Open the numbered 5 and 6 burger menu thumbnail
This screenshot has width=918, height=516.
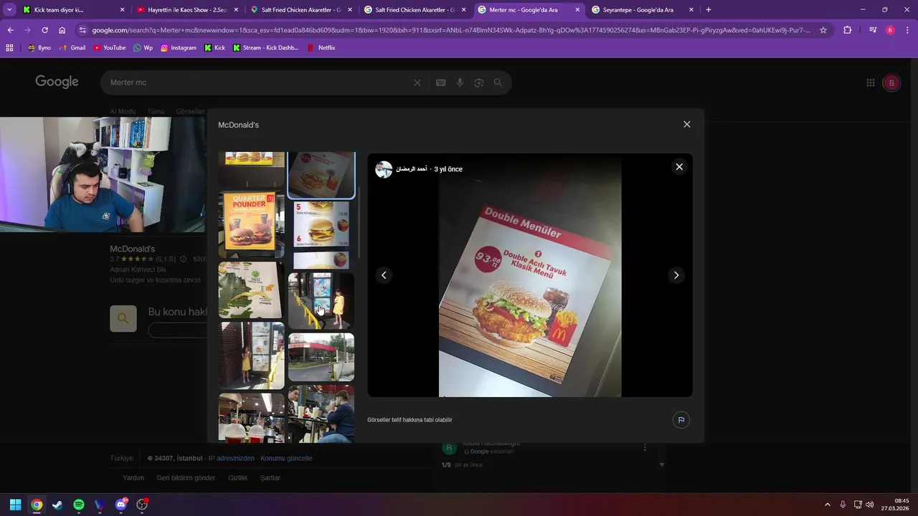click(x=321, y=234)
